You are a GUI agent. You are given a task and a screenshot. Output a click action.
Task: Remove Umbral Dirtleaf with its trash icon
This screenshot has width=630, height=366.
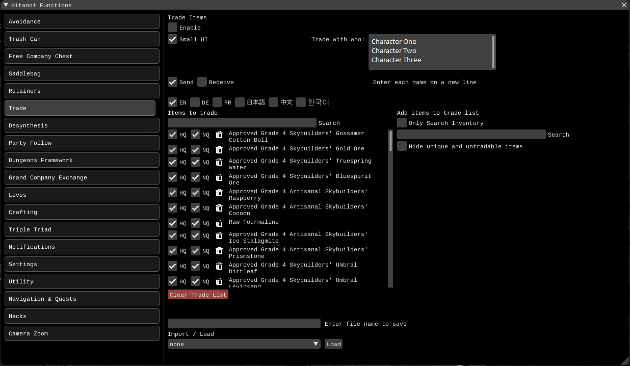pyautogui.click(x=219, y=266)
